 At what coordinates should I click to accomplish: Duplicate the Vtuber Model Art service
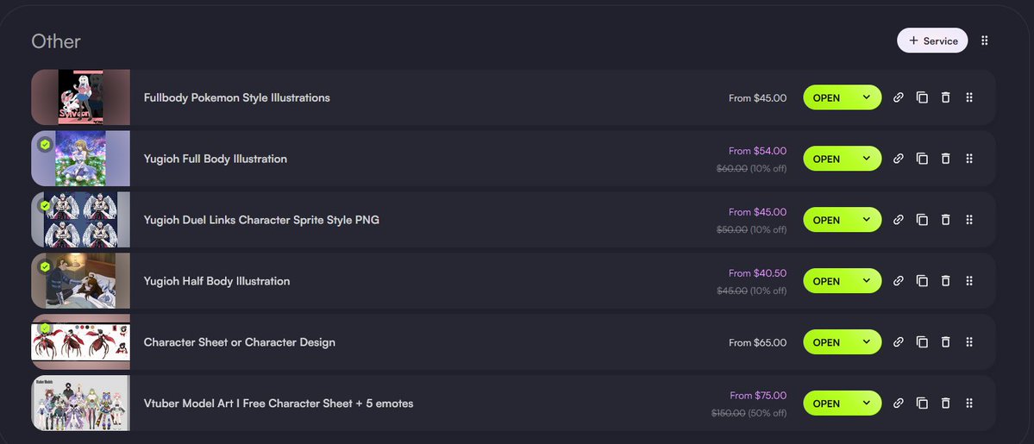[x=922, y=403]
